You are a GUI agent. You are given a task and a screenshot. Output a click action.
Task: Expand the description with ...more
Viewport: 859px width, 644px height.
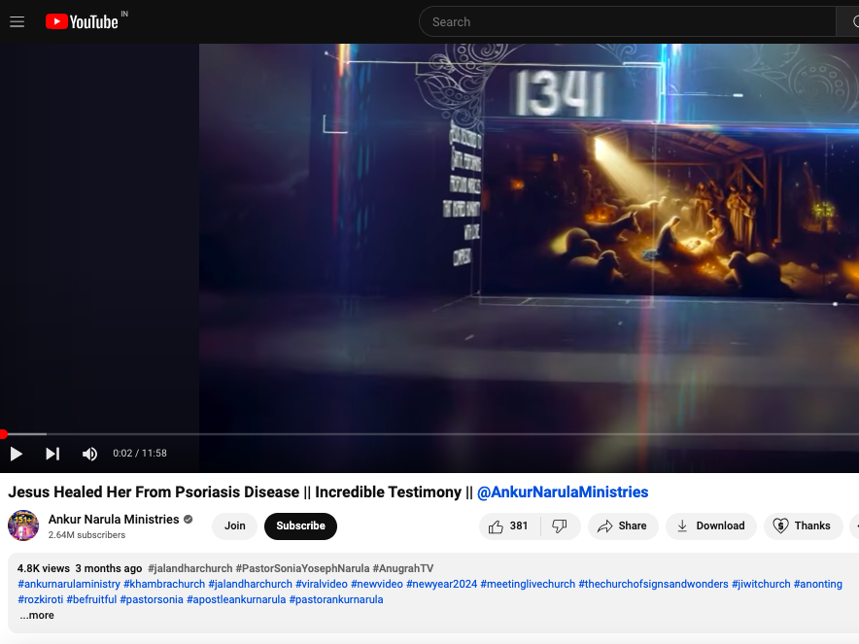37,615
